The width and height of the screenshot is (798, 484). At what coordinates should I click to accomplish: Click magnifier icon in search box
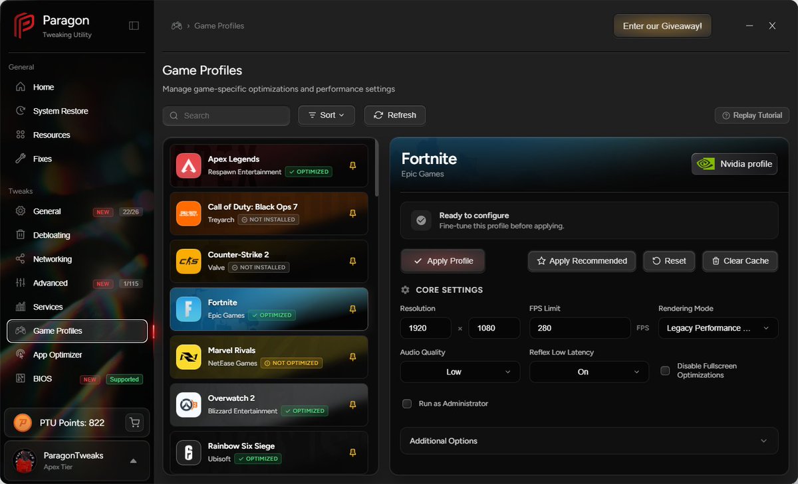[x=174, y=116]
